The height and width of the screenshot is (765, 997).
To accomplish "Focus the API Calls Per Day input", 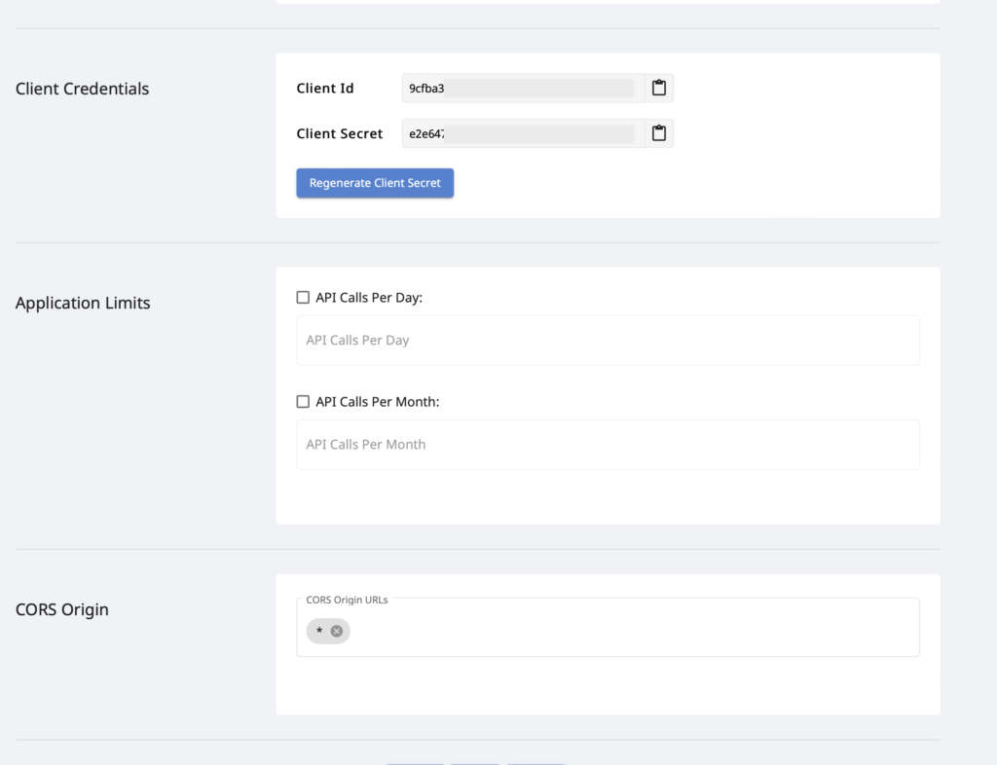I will click(608, 341).
